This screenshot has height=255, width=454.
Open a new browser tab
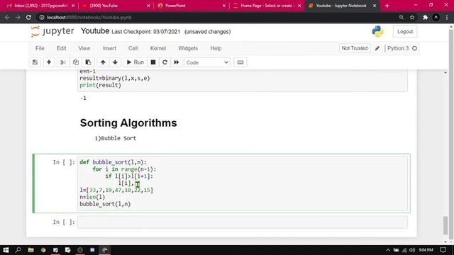[387, 6]
